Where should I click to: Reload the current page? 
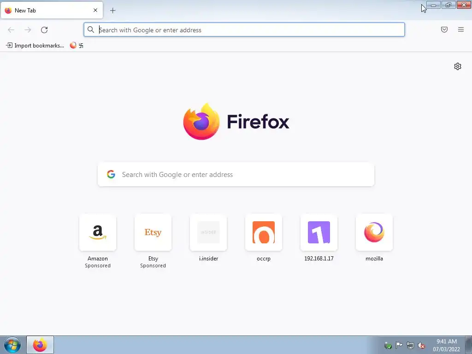pos(44,30)
